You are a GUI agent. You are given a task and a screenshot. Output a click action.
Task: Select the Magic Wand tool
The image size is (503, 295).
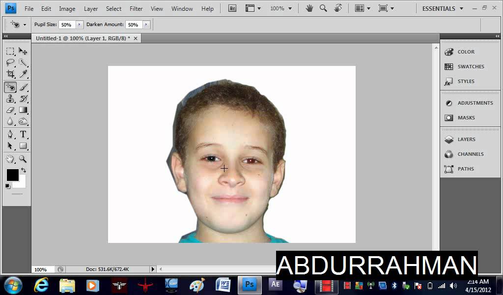pyautogui.click(x=23, y=62)
